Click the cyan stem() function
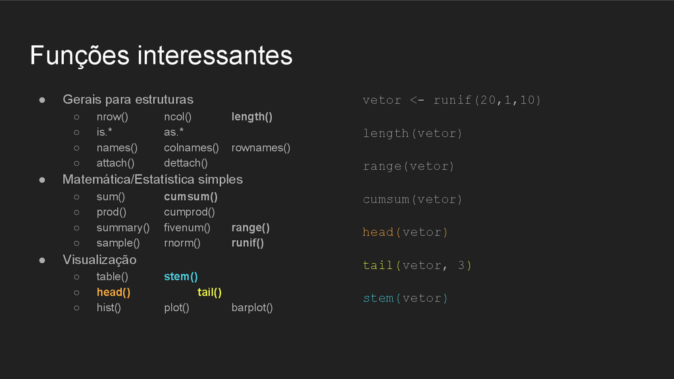The height and width of the screenshot is (379, 674). pyautogui.click(x=181, y=277)
